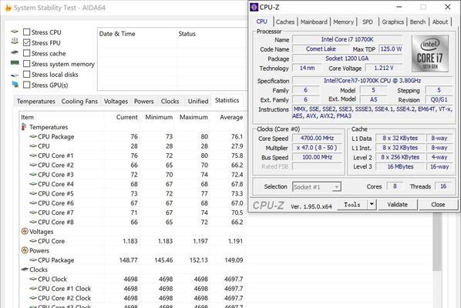Click the Intel Core i7 logo in CPU-Z
Image resolution: width=461 pixels, height=308 pixels.
430,54
